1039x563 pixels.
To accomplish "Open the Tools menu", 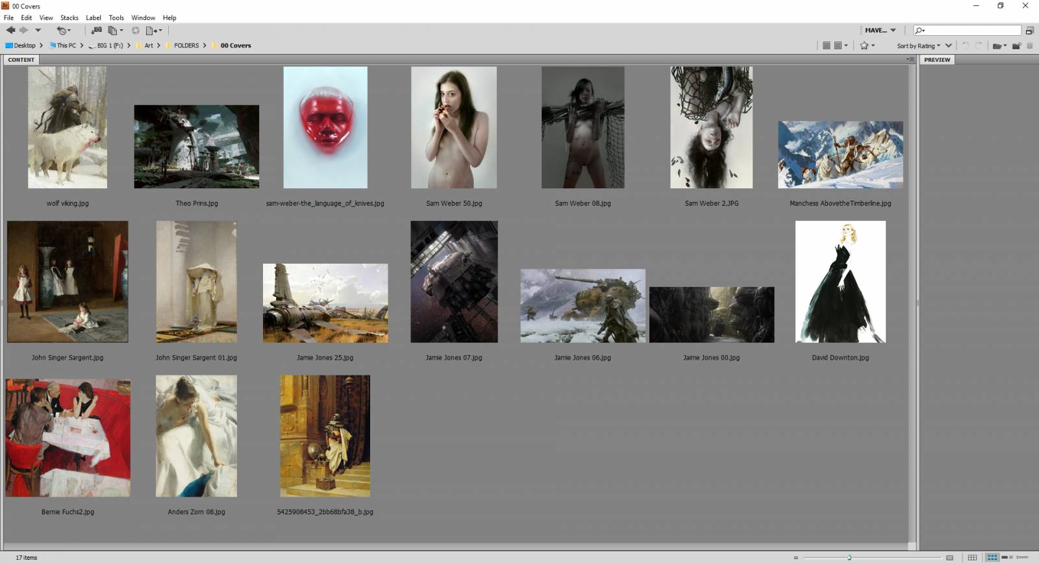I will pos(116,18).
